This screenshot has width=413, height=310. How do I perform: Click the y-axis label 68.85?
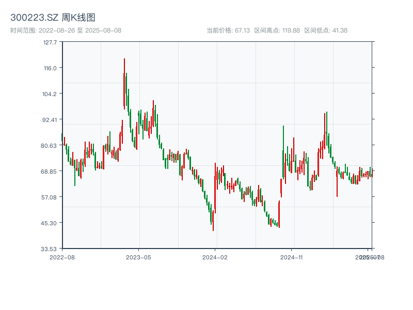[x=49, y=172]
